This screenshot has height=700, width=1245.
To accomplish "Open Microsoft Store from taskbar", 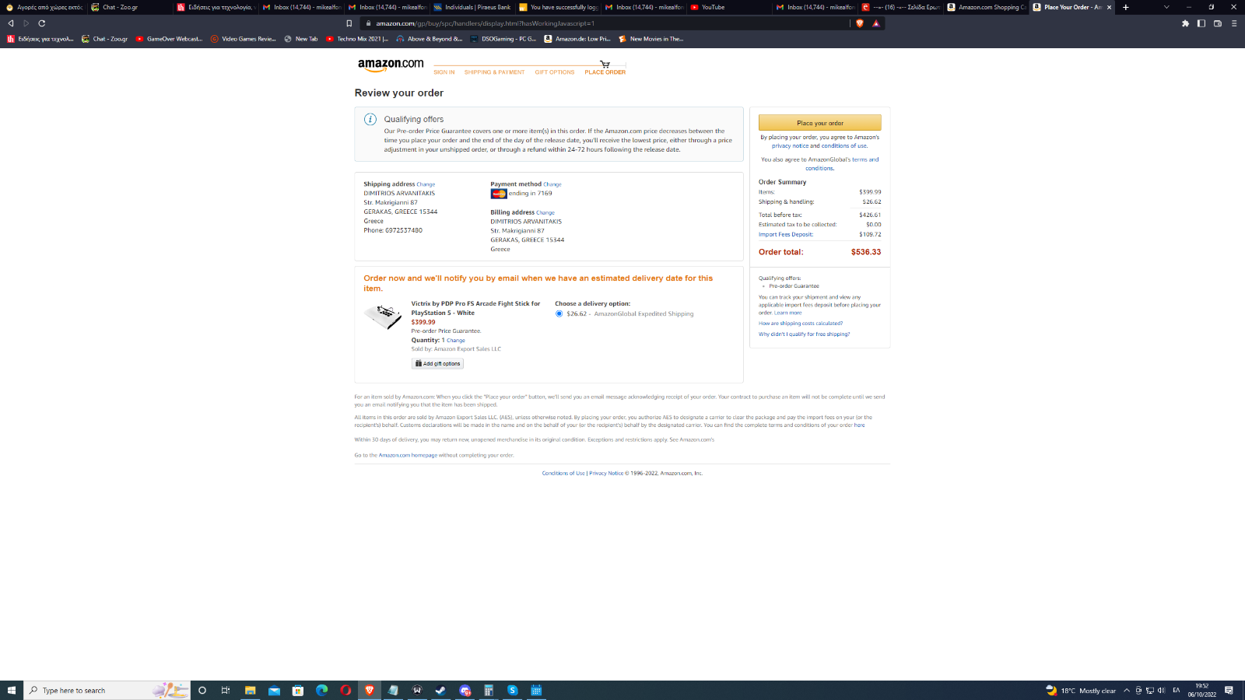I will 297,690.
